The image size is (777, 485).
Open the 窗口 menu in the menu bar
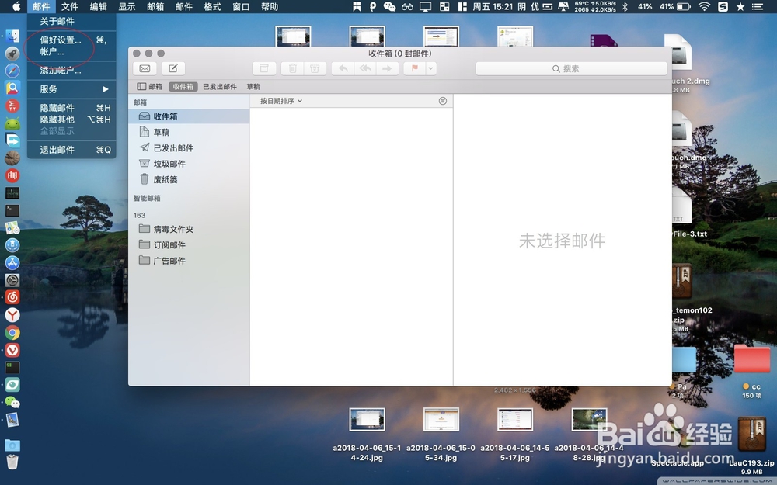[241, 6]
